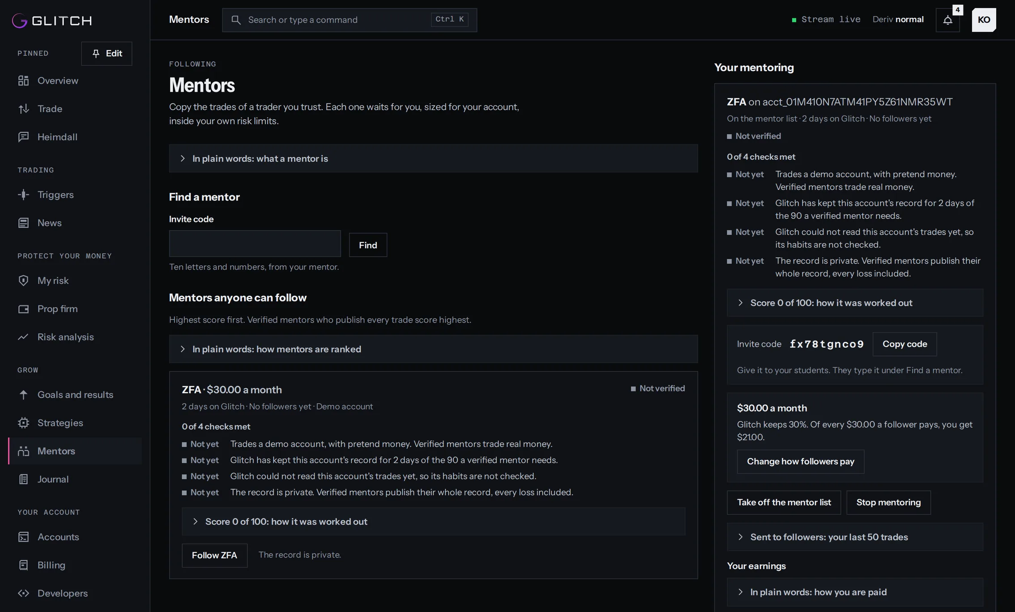Open Strategies in sidebar
The image size is (1015, 612).
click(x=75, y=423)
